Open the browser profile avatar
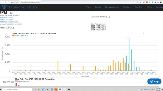The height and width of the screenshot is (91, 163). coord(161,2)
